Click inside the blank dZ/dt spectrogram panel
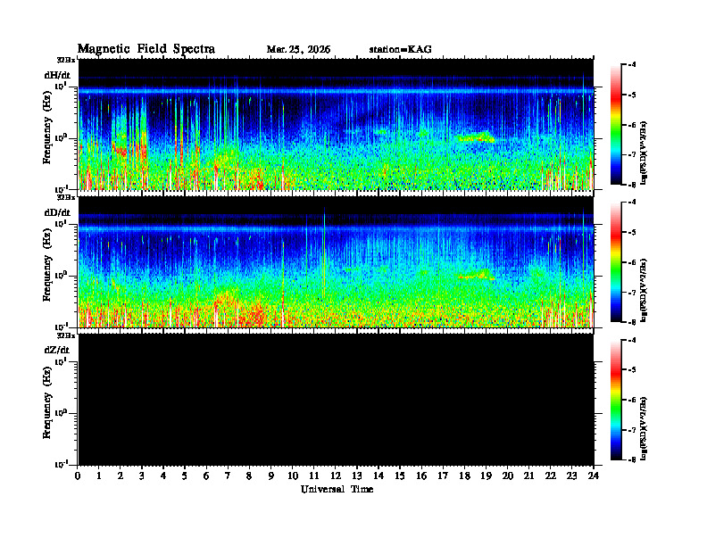Image resolution: width=707 pixels, height=546 pixels. (x=336, y=400)
